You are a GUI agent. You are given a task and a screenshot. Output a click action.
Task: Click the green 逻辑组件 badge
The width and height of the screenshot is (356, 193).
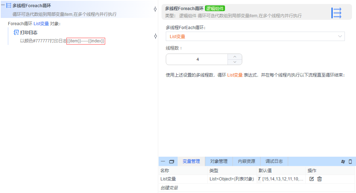click(215, 8)
